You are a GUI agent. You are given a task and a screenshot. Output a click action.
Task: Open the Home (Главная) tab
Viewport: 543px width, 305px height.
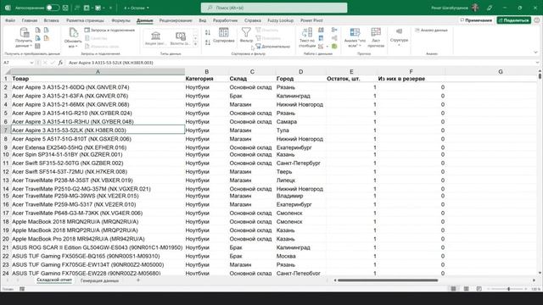(x=30, y=20)
